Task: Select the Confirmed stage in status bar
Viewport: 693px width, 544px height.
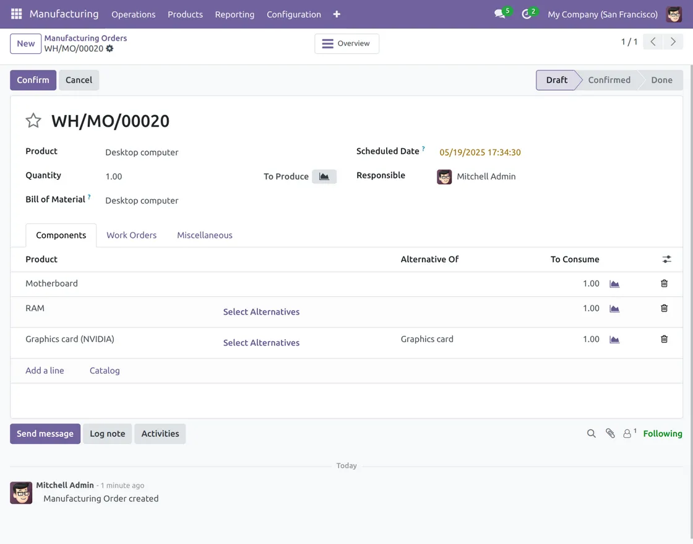Action: pos(609,80)
